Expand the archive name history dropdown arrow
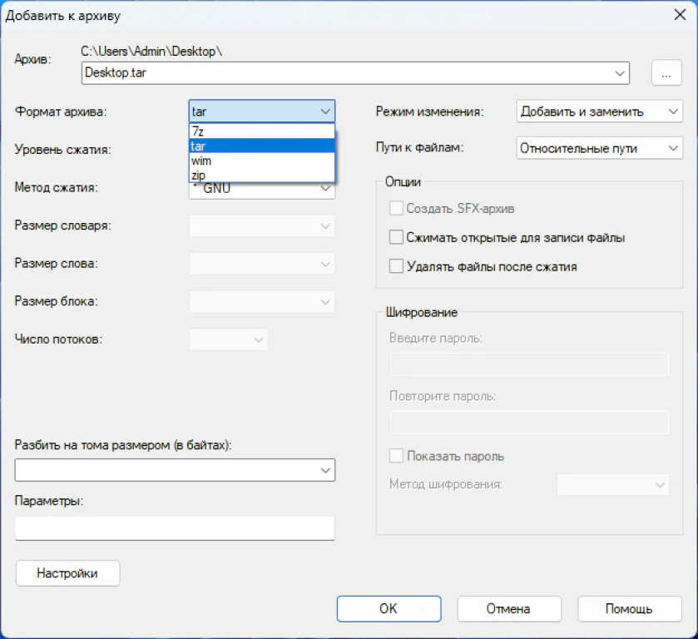This screenshot has width=698, height=639. pos(620,73)
